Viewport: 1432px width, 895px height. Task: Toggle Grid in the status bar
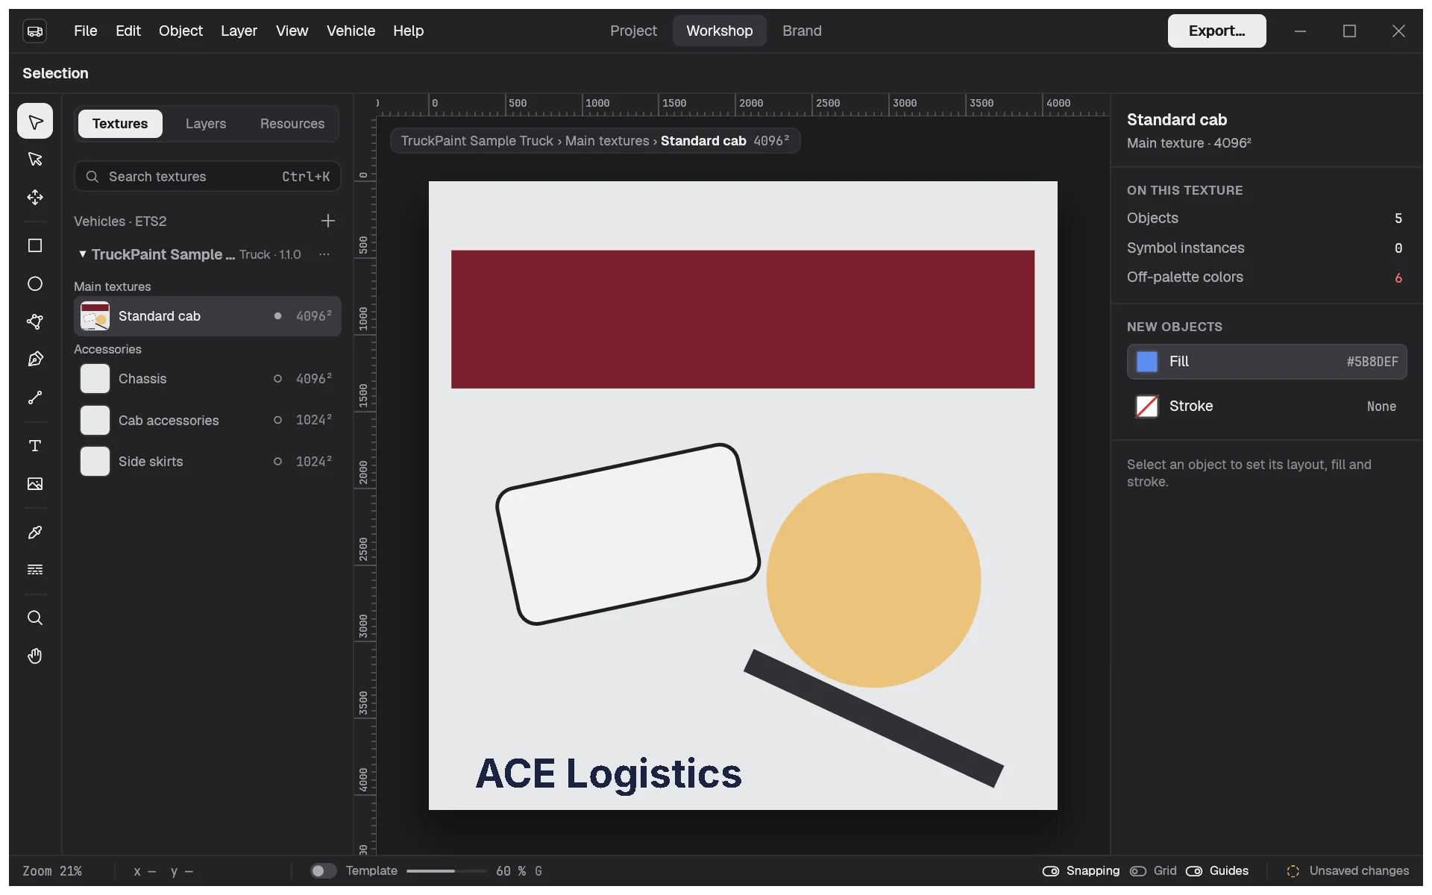(x=1153, y=871)
